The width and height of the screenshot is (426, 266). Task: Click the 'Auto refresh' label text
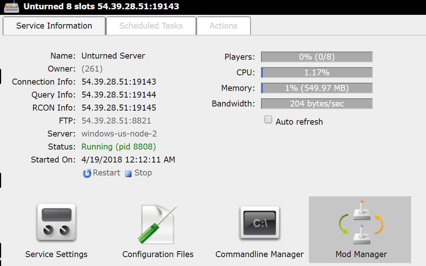pyautogui.click(x=299, y=122)
